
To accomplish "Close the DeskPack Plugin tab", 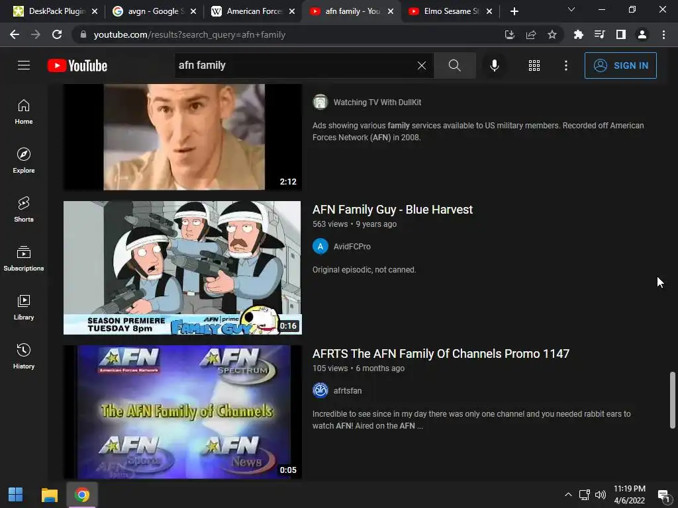I will coord(95,11).
